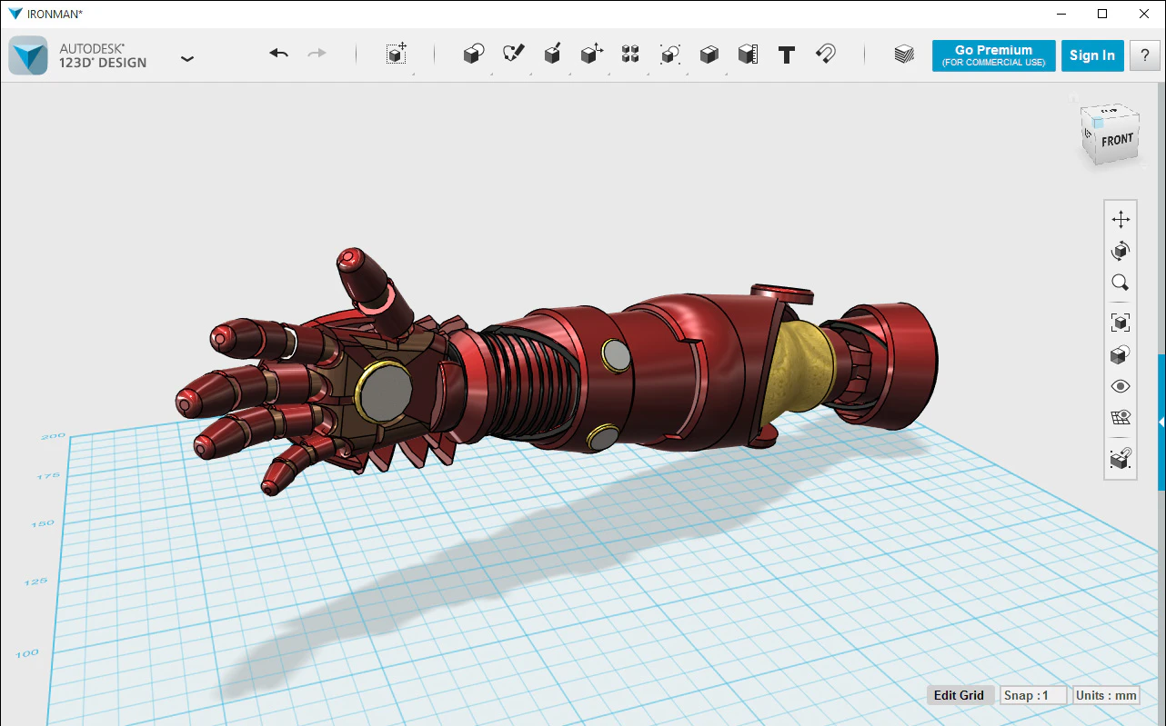Image resolution: width=1166 pixels, height=726 pixels.
Task: Click the Go Premium button
Action: (x=993, y=55)
